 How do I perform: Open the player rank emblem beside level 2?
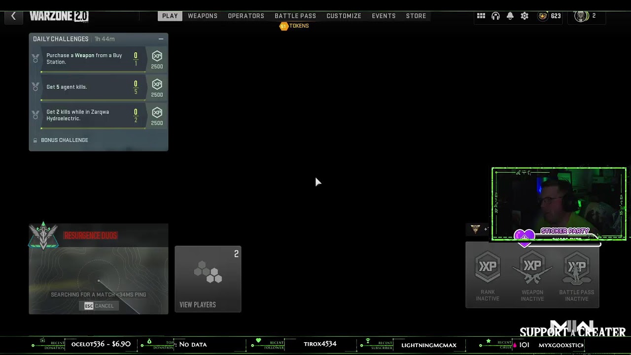pos(582,16)
